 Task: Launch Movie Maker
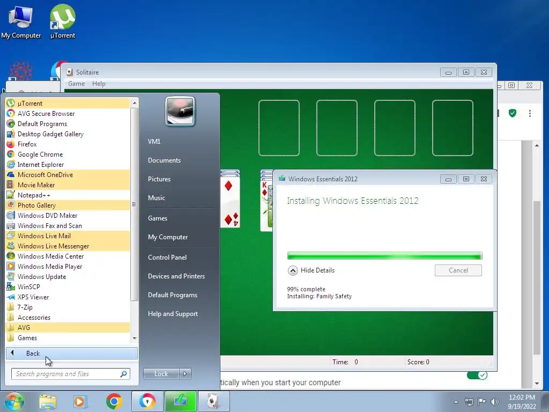[68, 185]
